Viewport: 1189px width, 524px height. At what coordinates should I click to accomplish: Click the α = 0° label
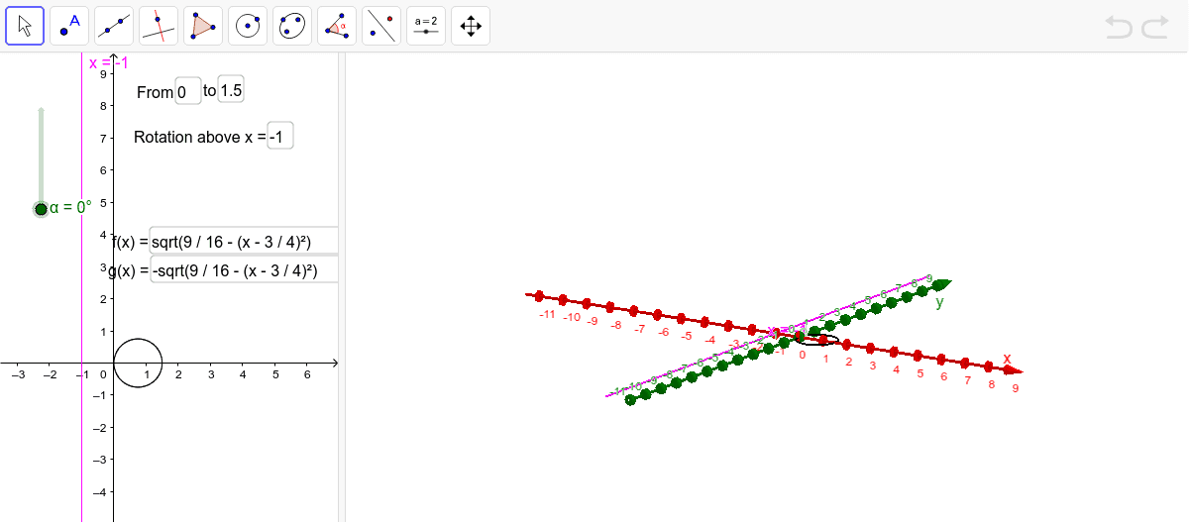(70, 207)
